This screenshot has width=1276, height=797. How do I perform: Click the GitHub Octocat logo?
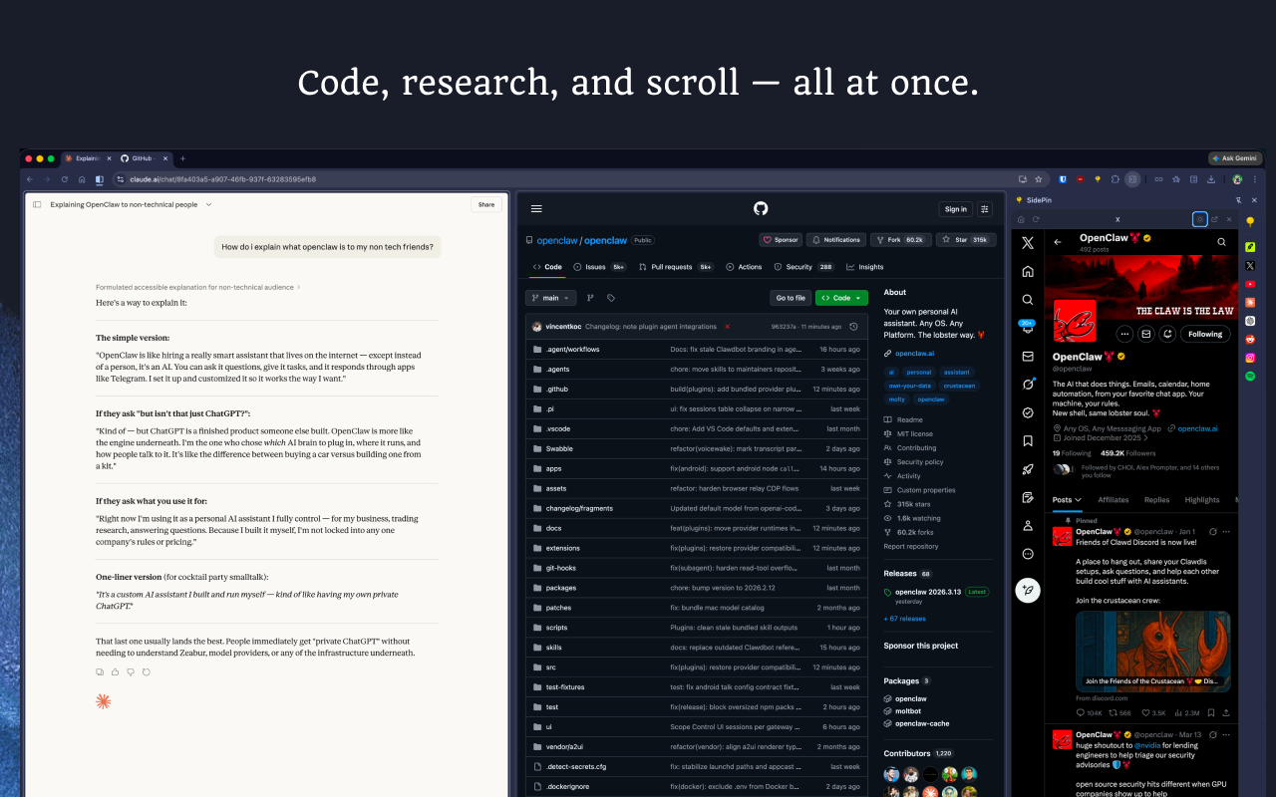(761, 208)
